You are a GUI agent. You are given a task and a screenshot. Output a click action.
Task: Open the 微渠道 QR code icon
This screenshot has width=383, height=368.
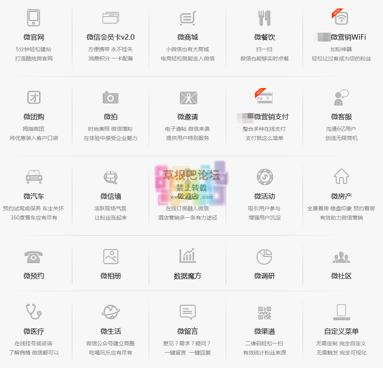(x=264, y=313)
